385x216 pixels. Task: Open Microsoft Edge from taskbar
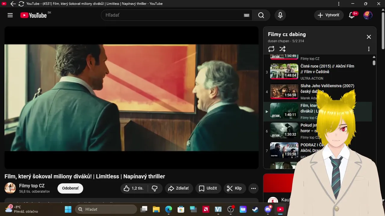coord(168,209)
